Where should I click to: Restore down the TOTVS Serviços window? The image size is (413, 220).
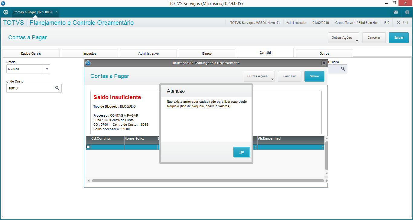pyautogui.click(x=394, y=3)
